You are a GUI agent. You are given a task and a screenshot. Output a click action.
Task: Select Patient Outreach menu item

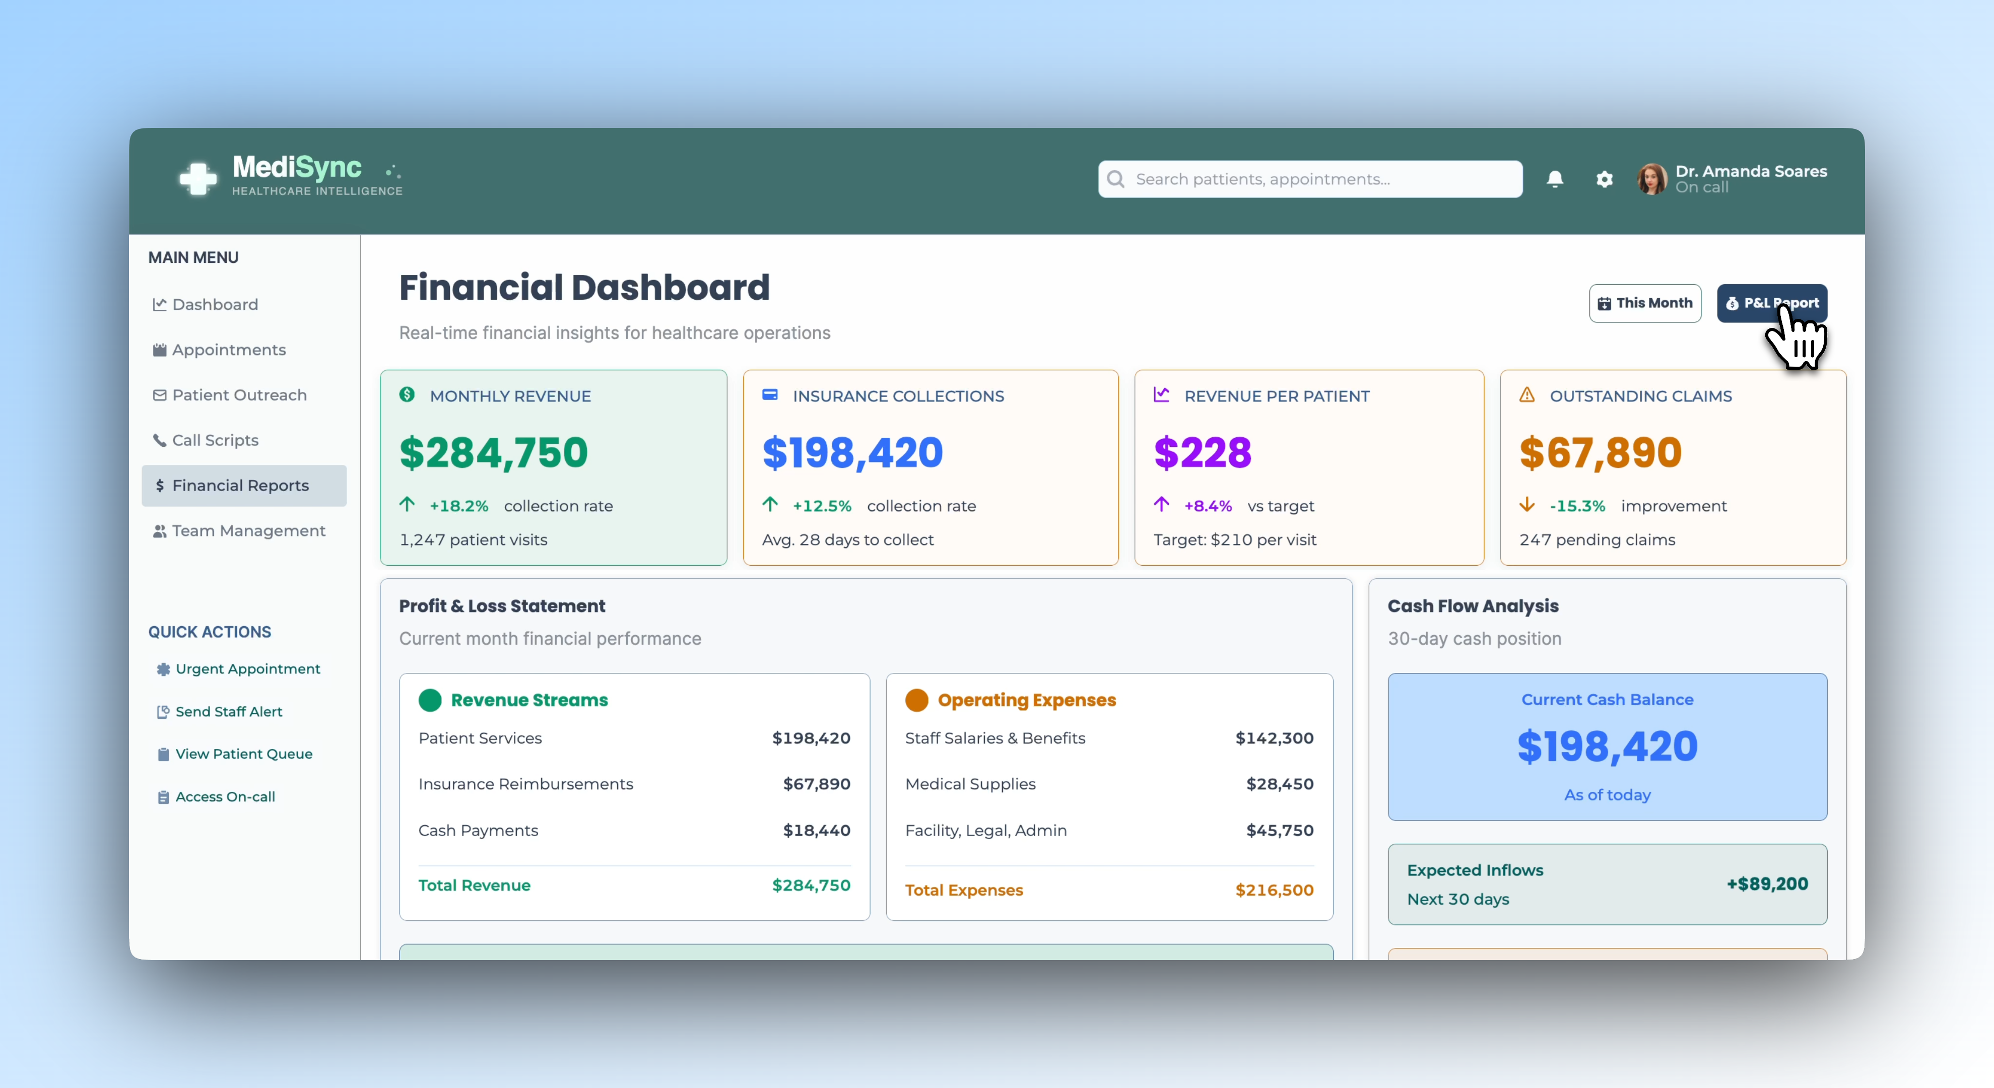[238, 394]
